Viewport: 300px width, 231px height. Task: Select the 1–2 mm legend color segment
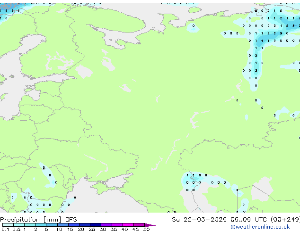(x=30, y=225)
